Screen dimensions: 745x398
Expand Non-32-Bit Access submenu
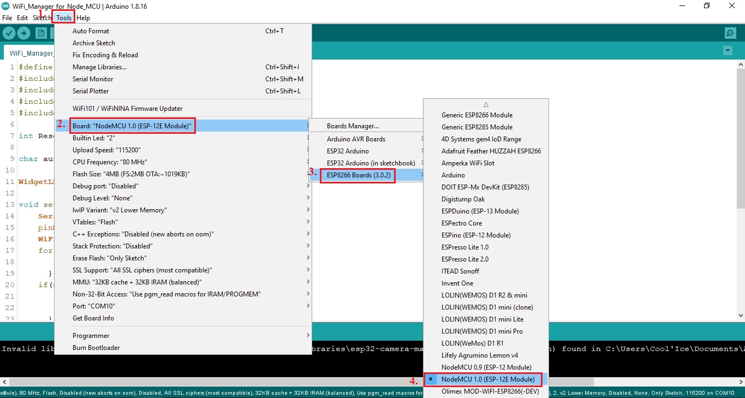coord(183,294)
